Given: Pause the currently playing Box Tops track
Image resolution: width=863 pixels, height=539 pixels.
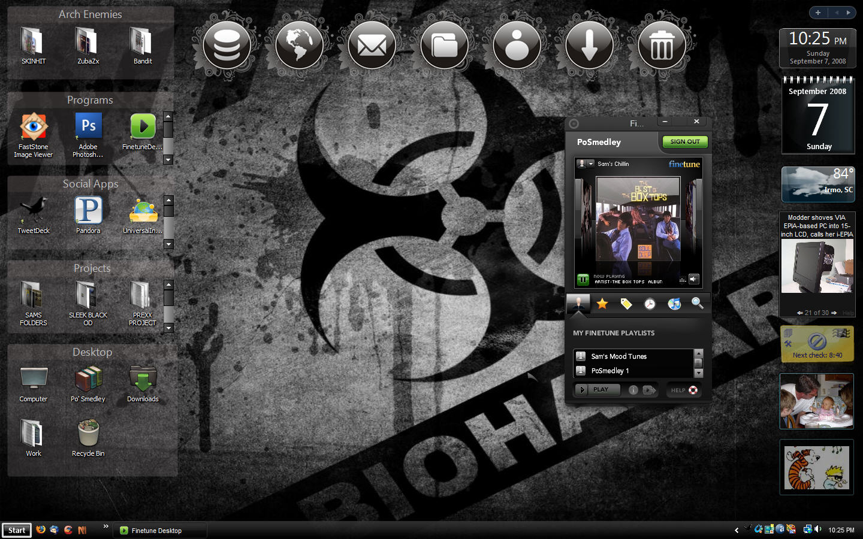Looking at the screenshot, I should click(583, 279).
